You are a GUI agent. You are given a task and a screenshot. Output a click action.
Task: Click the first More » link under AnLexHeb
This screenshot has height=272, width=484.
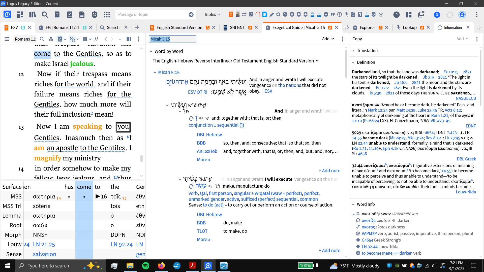[x=203, y=160]
